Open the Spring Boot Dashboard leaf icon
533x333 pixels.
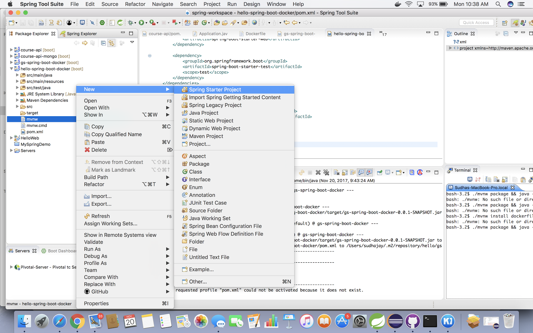pyautogui.click(x=44, y=250)
